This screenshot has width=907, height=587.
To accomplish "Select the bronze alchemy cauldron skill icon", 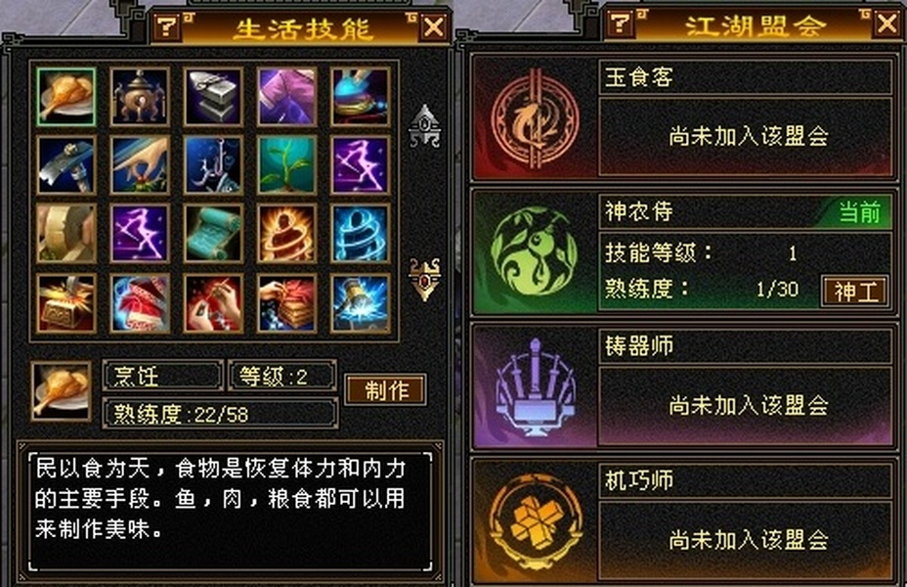I will click(140, 97).
